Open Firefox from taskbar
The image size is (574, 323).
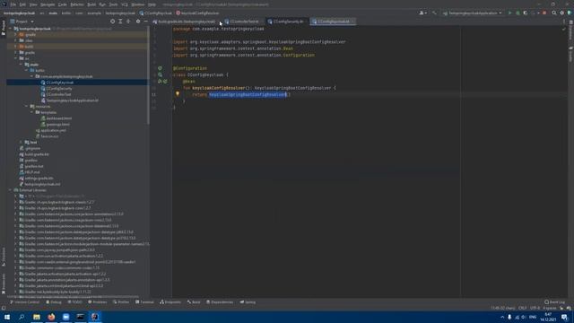pyautogui.click(x=51, y=317)
